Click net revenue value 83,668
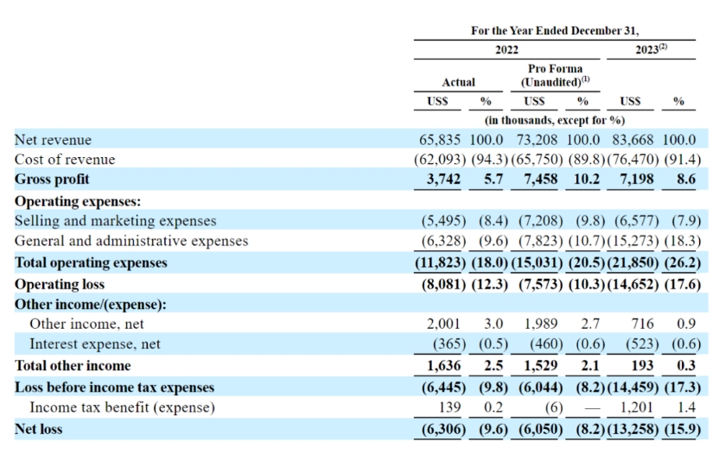The image size is (719, 454). coord(633,140)
